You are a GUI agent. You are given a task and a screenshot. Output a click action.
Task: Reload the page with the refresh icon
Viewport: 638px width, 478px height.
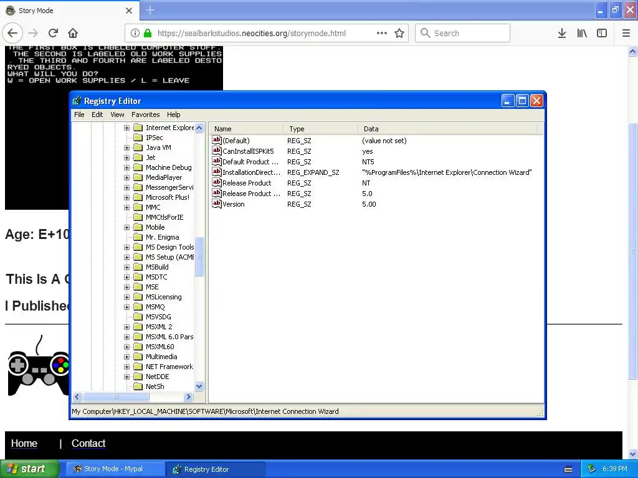tap(53, 33)
